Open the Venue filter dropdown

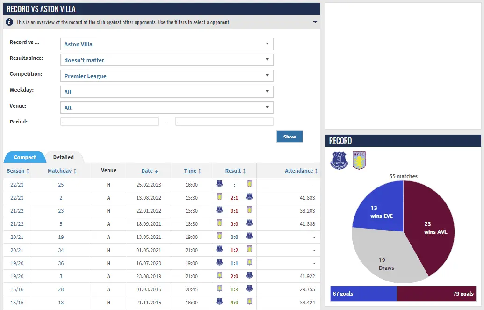[166, 108]
